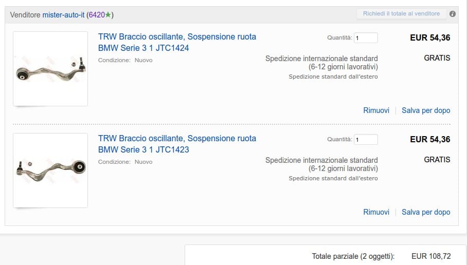Focus the quantity field for JTC1423
The height and width of the screenshot is (265, 467).
click(366, 140)
